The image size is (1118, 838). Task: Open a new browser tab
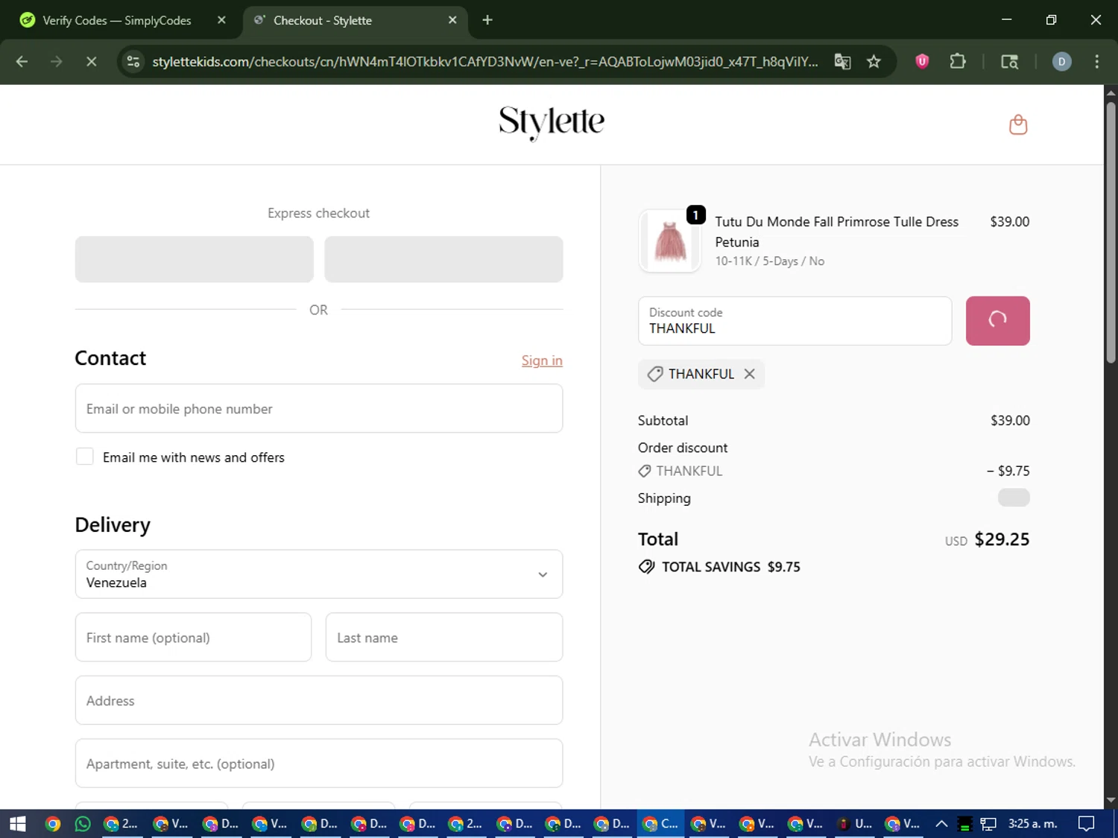[487, 20]
